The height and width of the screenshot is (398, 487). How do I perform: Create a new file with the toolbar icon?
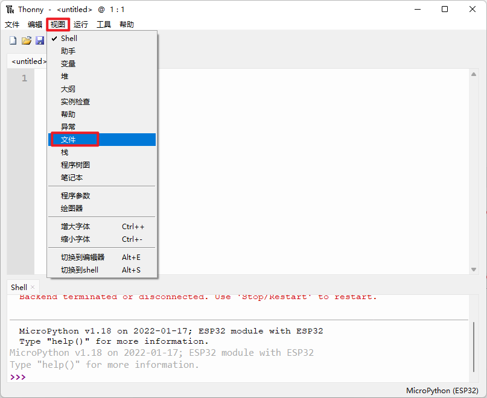pos(12,40)
